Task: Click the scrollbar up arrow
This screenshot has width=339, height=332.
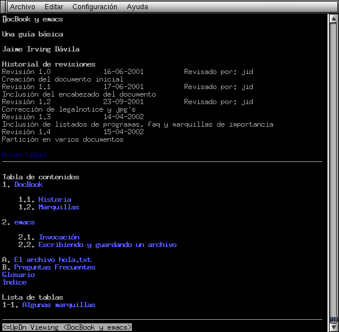Action: 334,19
